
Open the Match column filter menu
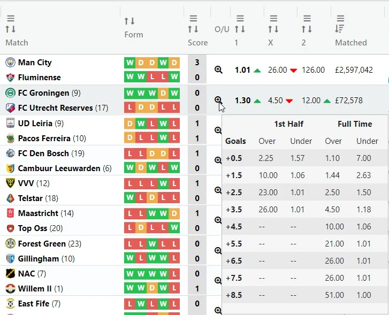pyautogui.click(x=11, y=19)
